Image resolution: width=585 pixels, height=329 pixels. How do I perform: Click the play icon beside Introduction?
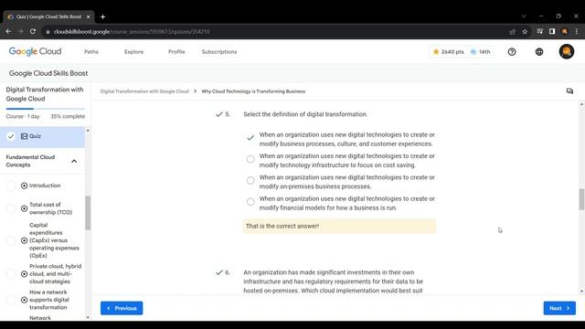coord(25,186)
